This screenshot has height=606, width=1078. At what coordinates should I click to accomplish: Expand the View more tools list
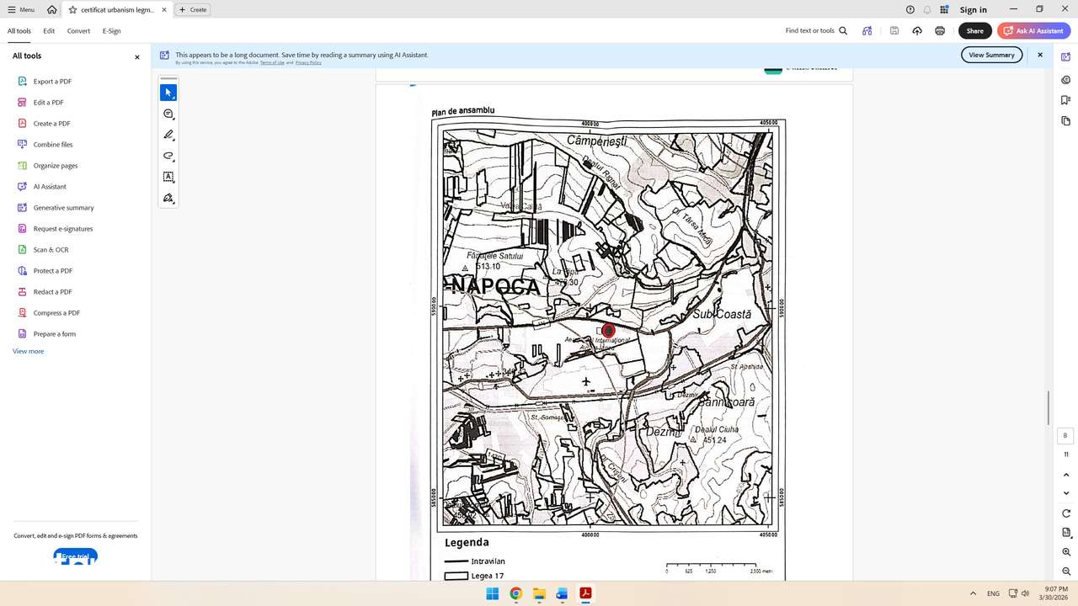28,351
